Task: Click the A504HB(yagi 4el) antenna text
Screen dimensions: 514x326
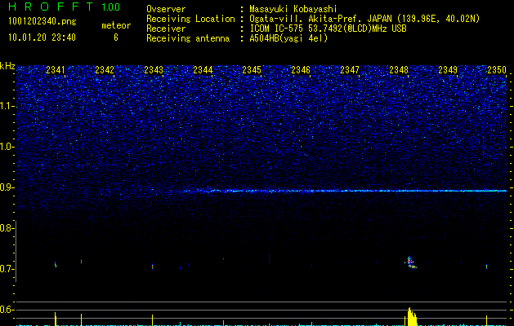Action: [x=288, y=38]
